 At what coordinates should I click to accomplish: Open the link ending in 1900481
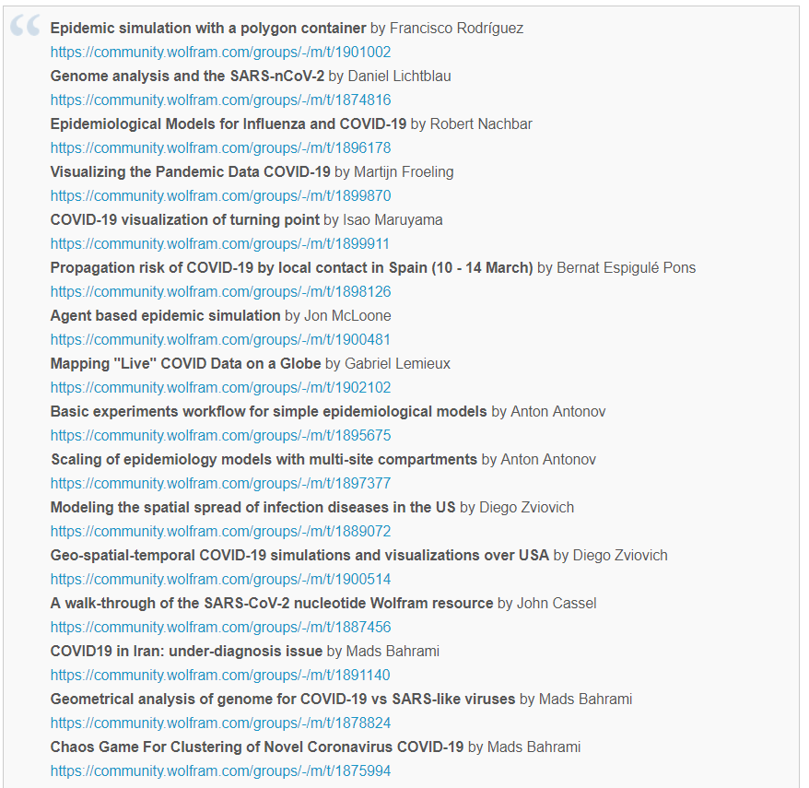click(x=220, y=340)
